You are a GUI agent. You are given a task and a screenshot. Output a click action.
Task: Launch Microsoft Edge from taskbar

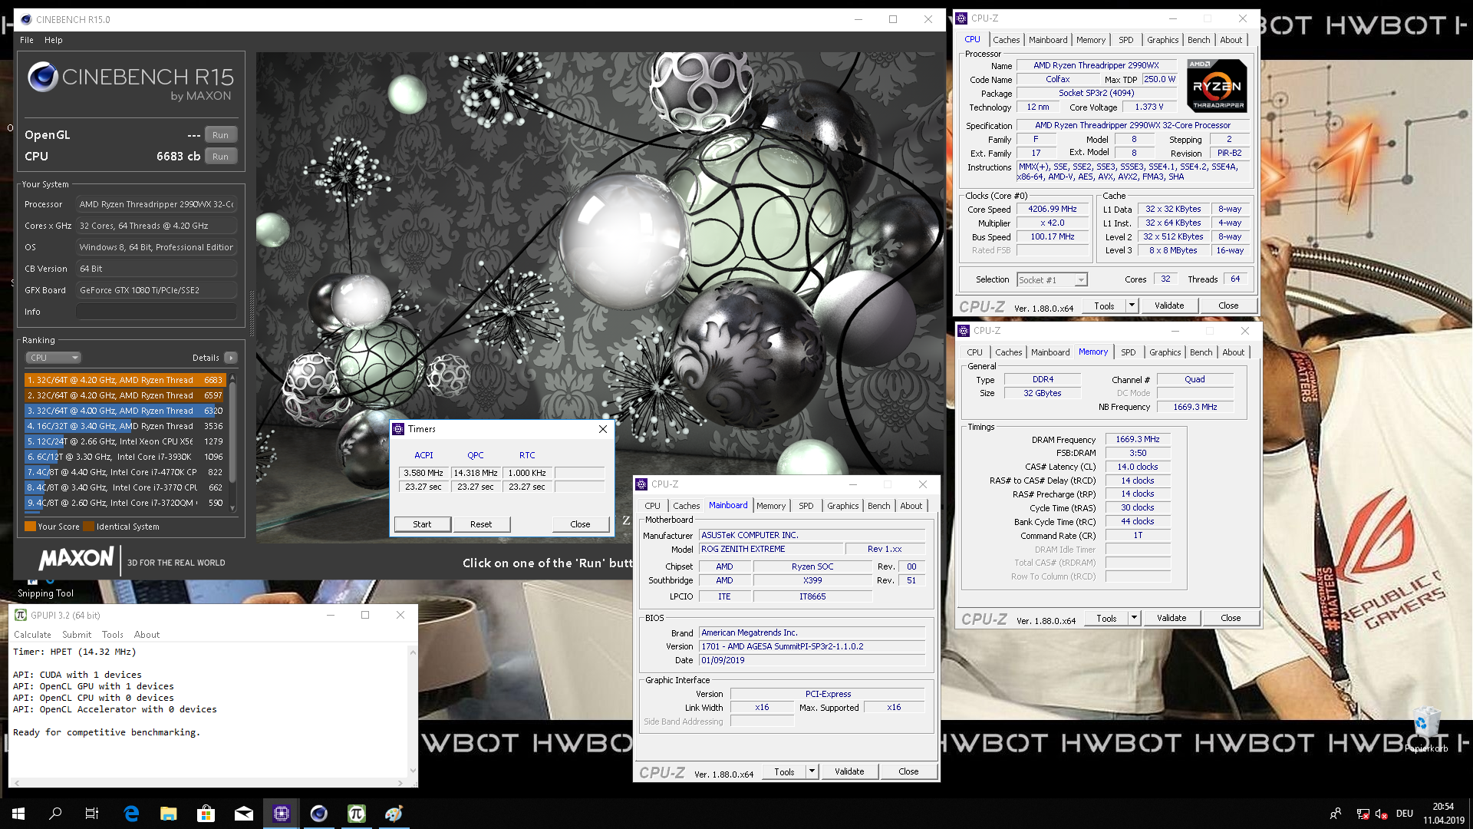click(x=131, y=814)
